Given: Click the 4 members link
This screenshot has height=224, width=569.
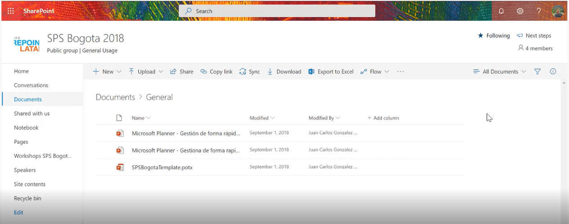Looking at the screenshot, I should (535, 48).
